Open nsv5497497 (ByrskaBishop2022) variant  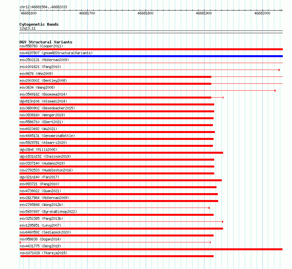[48, 212]
